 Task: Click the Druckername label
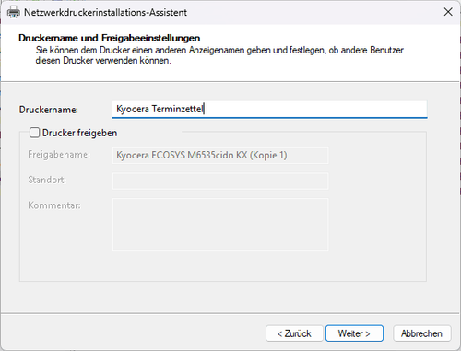[49, 110]
